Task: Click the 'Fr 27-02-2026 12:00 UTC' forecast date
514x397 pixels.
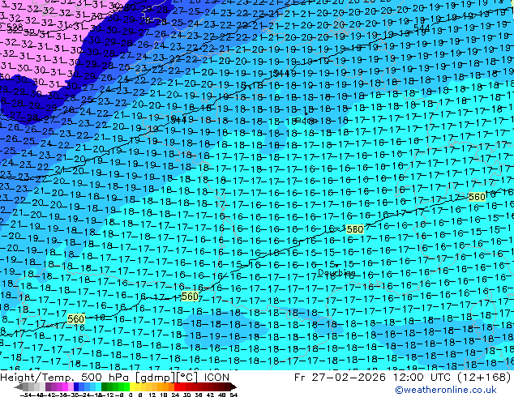Action: coord(374,377)
